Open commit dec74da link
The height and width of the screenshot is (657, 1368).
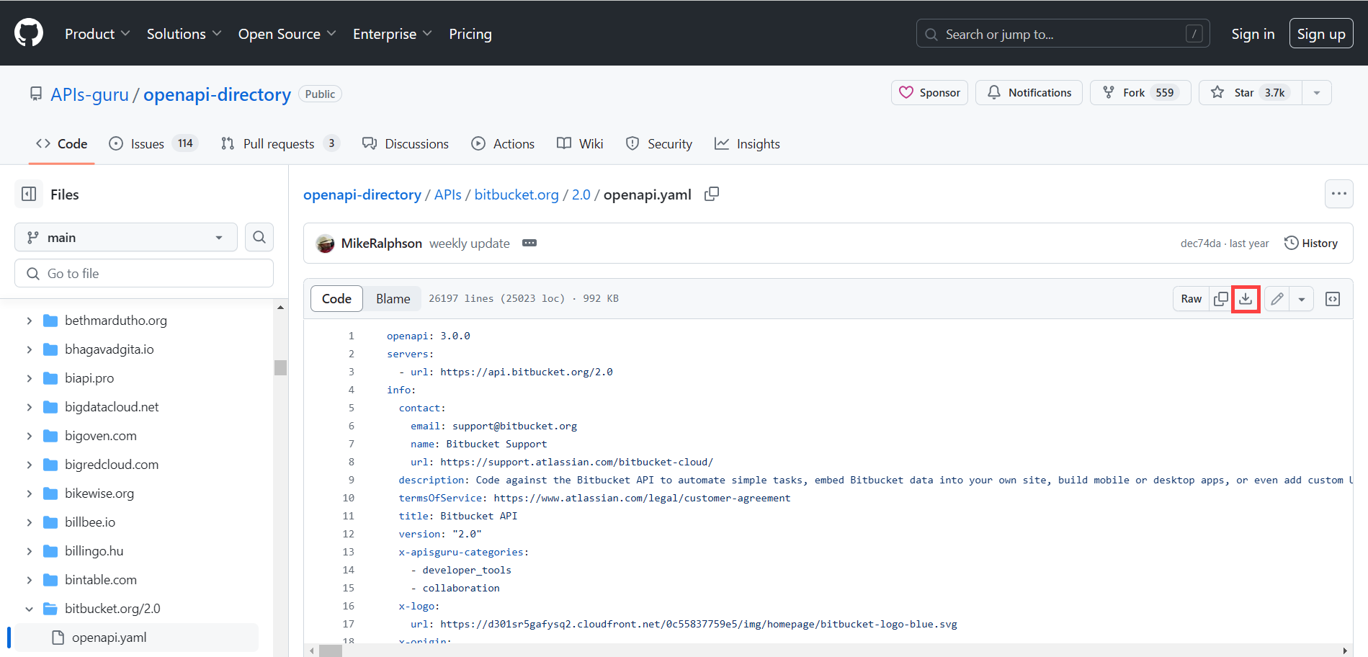pyautogui.click(x=1200, y=243)
